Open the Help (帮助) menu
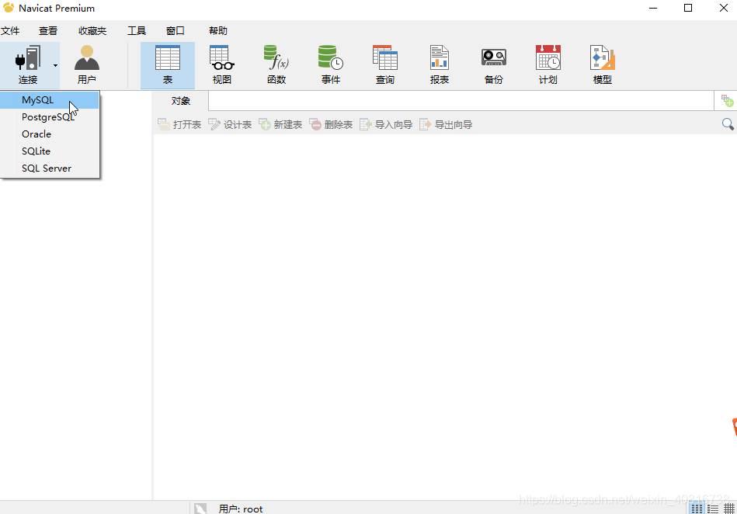 pos(218,31)
